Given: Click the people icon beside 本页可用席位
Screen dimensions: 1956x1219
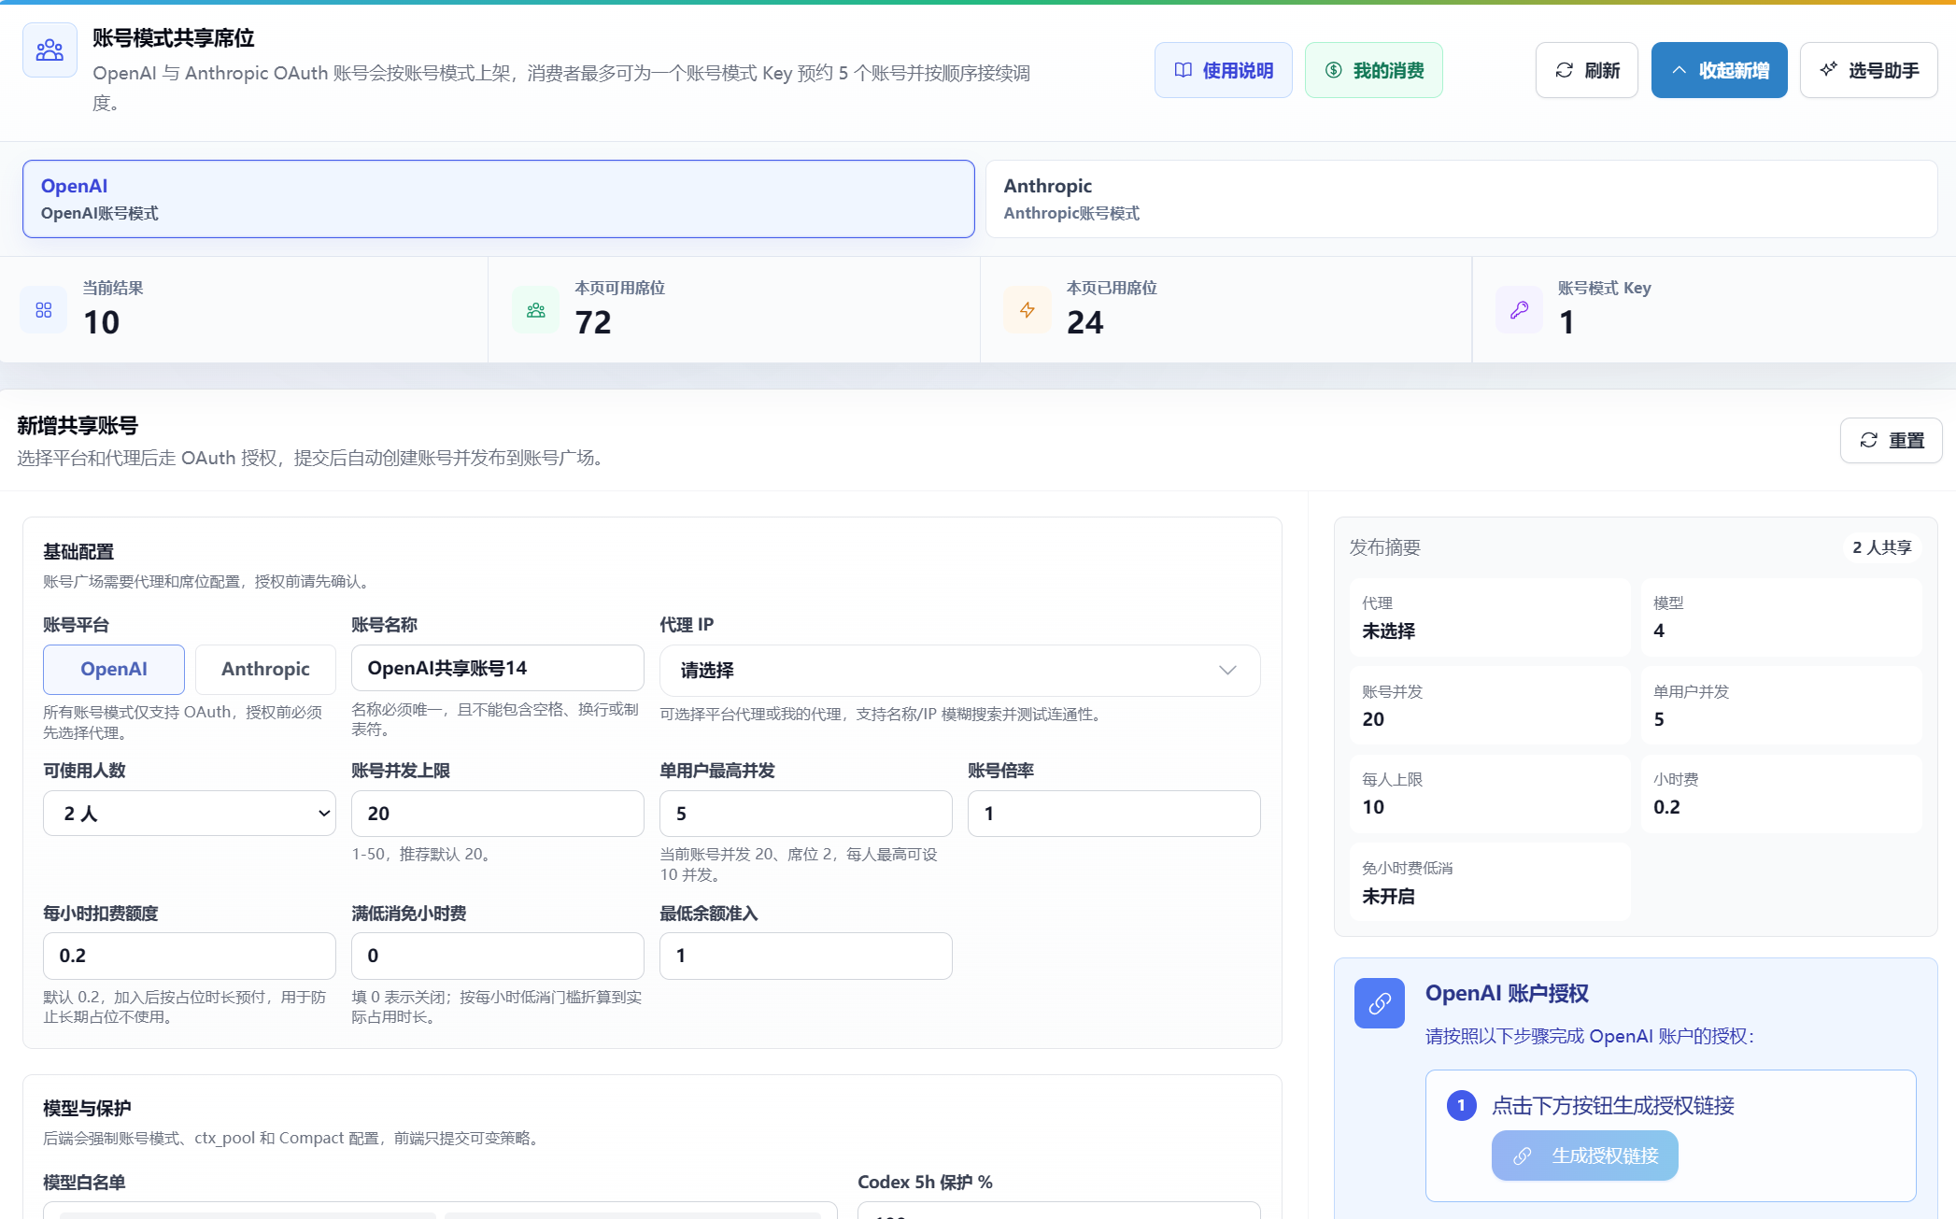Looking at the screenshot, I should [536, 310].
